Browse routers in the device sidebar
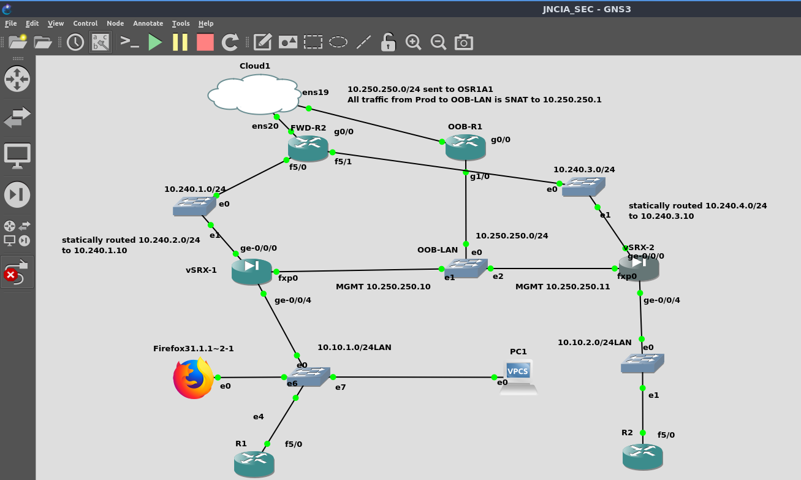 17,79
